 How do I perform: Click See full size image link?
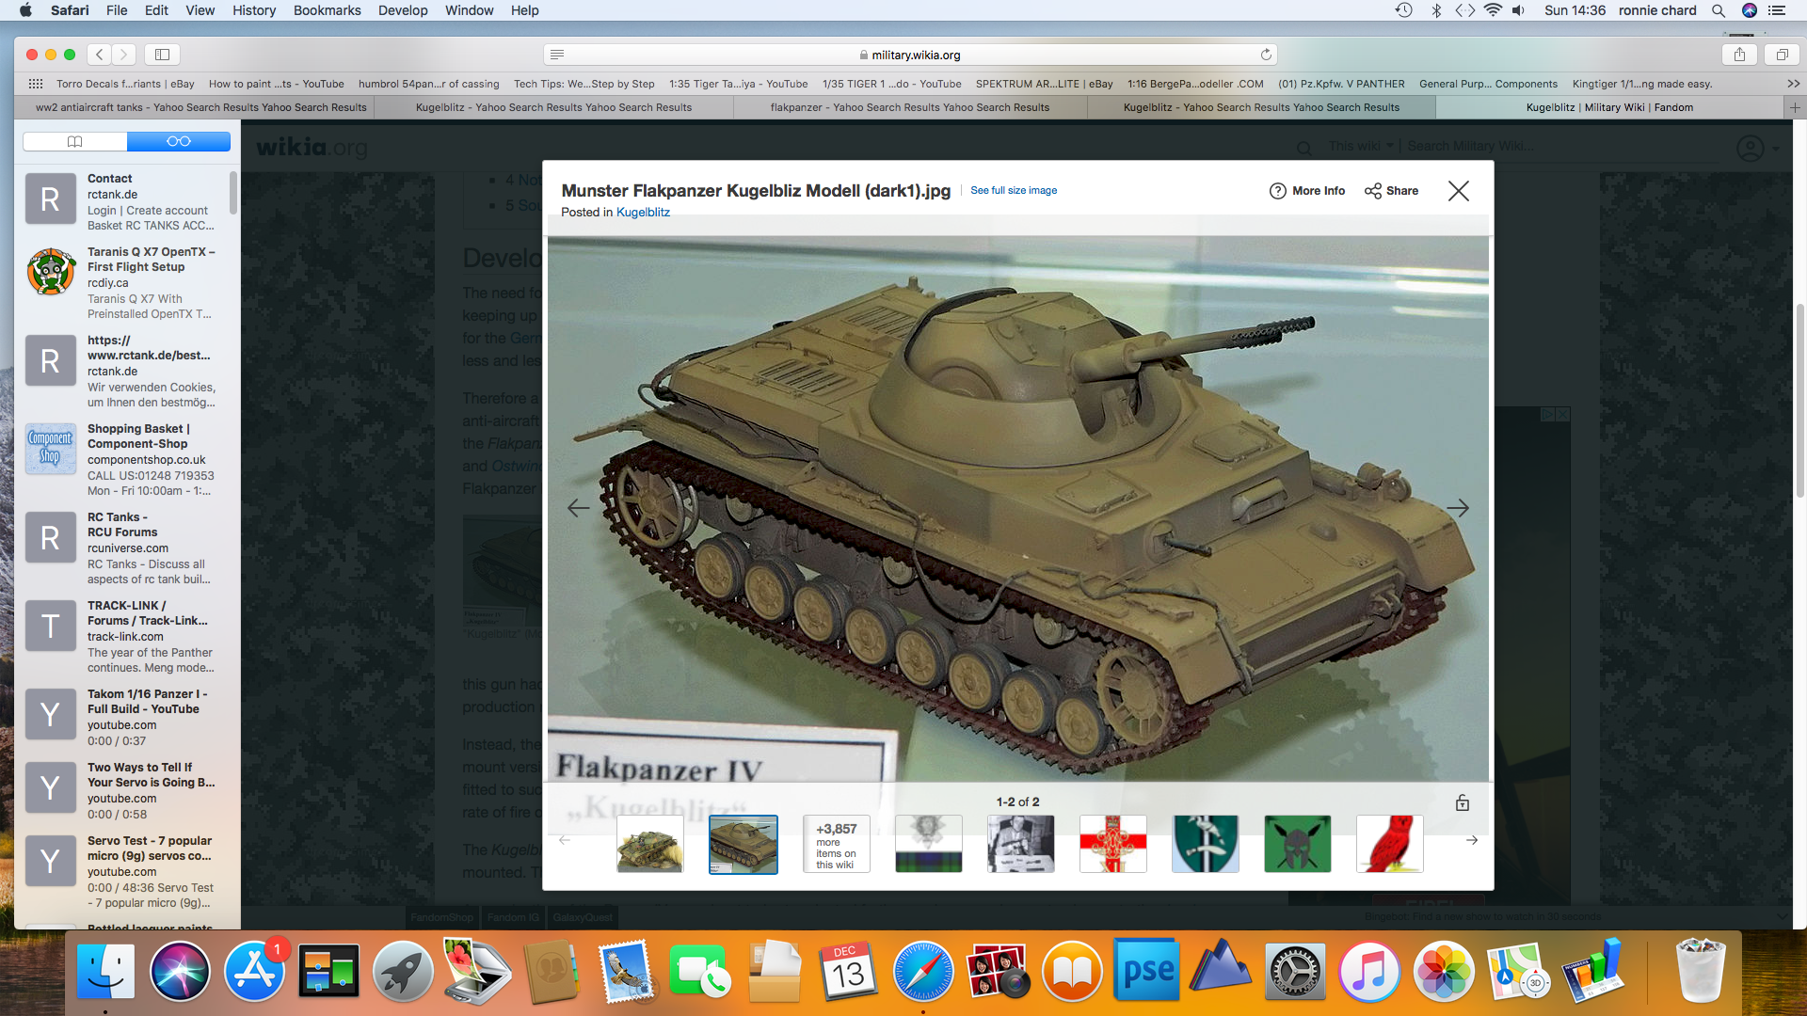click(x=1014, y=191)
